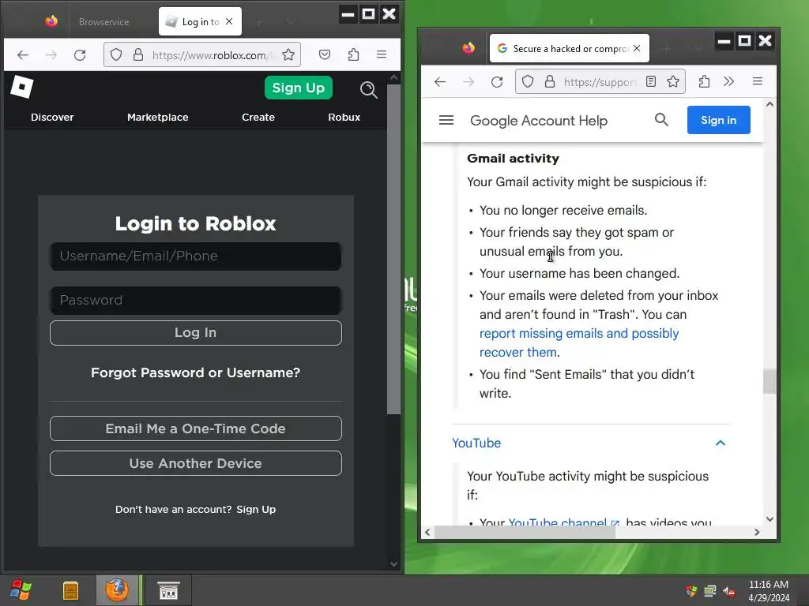This screenshot has width=809, height=606.
Task: Expand the YouTube section heading
Action: click(476, 443)
